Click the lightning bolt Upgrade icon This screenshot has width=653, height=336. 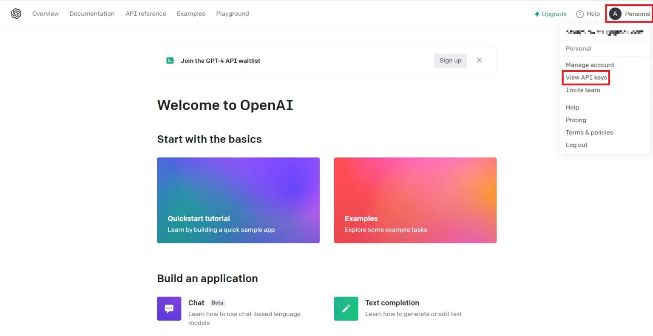[x=536, y=14]
